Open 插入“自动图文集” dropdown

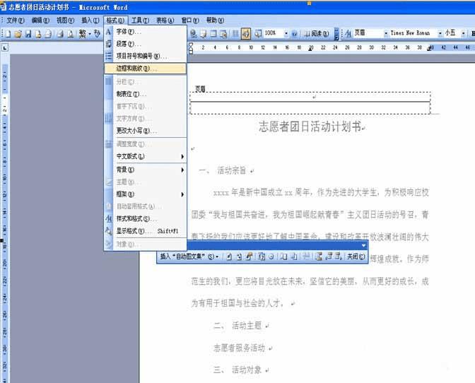(189, 257)
